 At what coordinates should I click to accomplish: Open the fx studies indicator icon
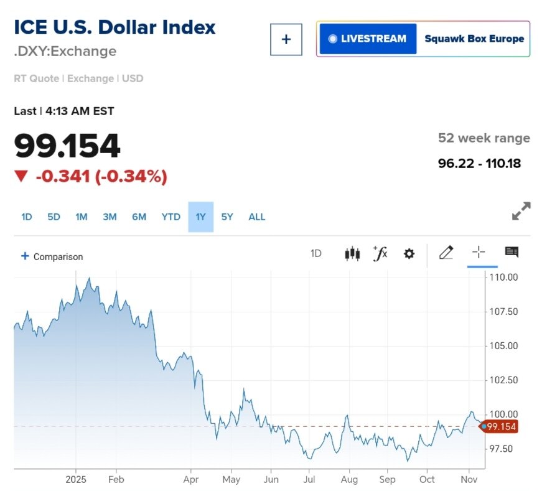coord(380,253)
